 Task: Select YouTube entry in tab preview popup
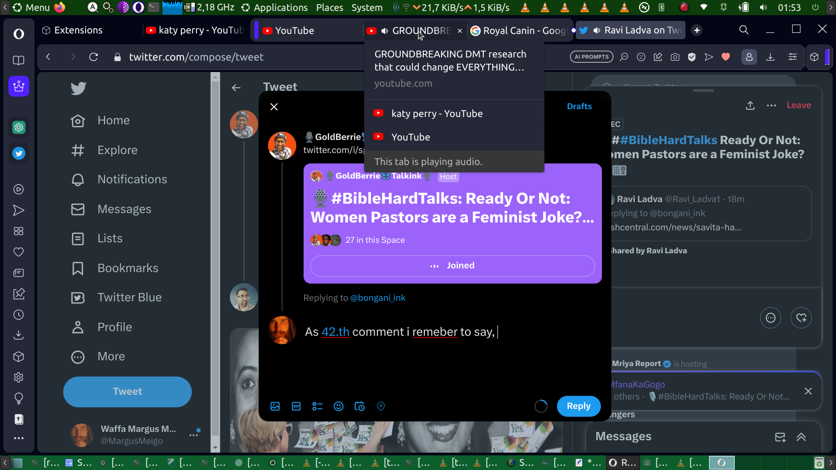tap(454, 137)
